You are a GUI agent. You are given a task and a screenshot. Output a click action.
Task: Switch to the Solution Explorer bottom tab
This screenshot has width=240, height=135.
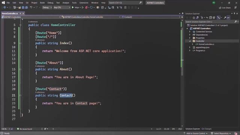[192, 129]
